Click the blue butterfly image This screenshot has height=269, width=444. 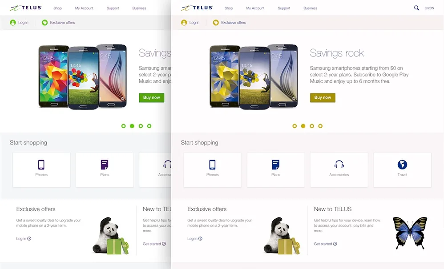pyautogui.click(x=410, y=233)
